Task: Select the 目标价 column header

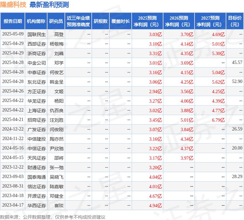Action: tap(235, 21)
